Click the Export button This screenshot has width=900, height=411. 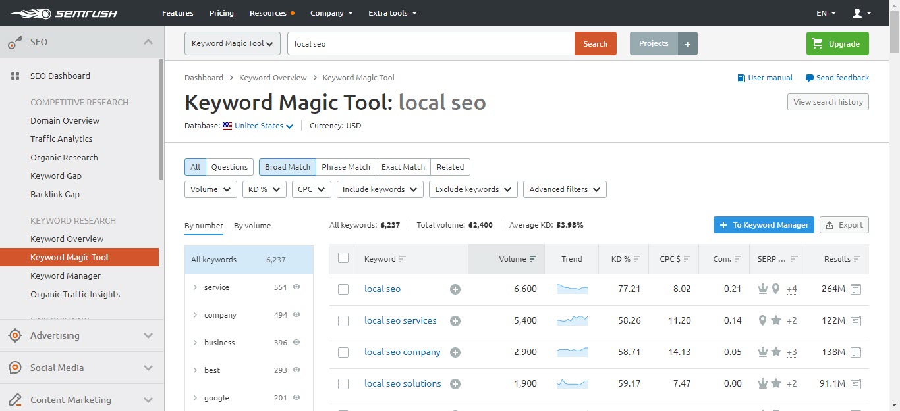pyautogui.click(x=844, y=225)
